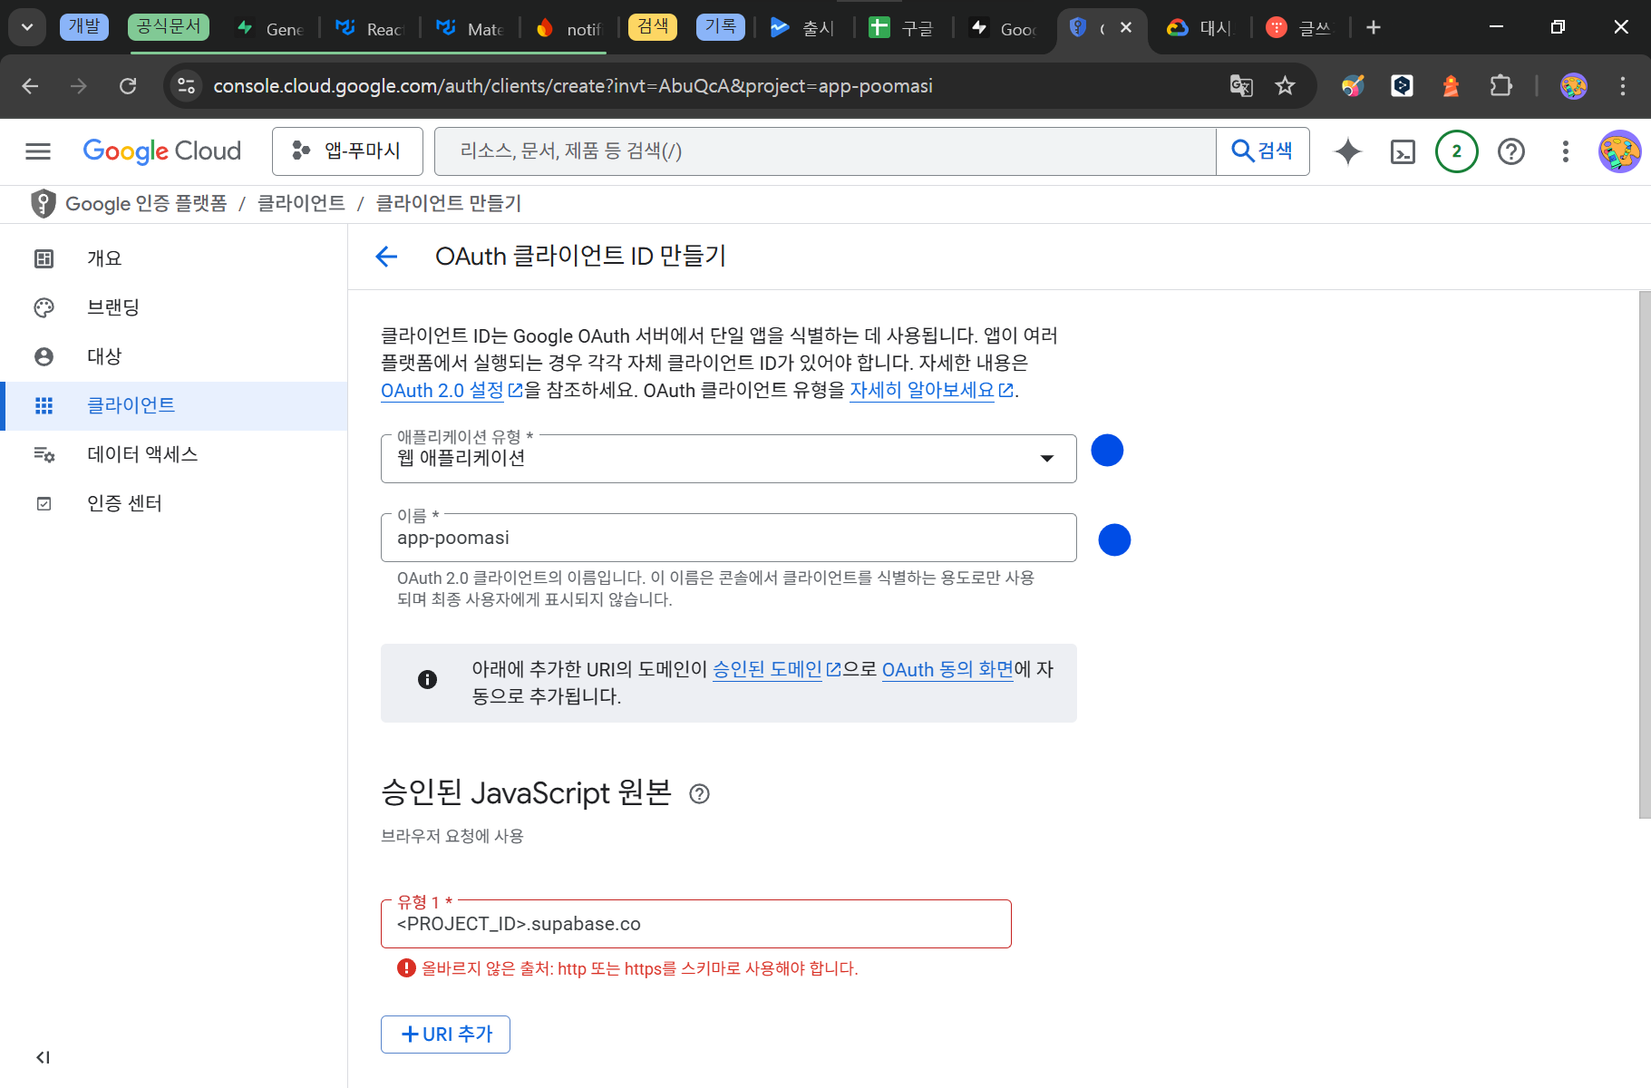Switch to the 개발 tab group
Image resolution: width=1651 pixels, height=1088 pixels.
click(84, 26)
